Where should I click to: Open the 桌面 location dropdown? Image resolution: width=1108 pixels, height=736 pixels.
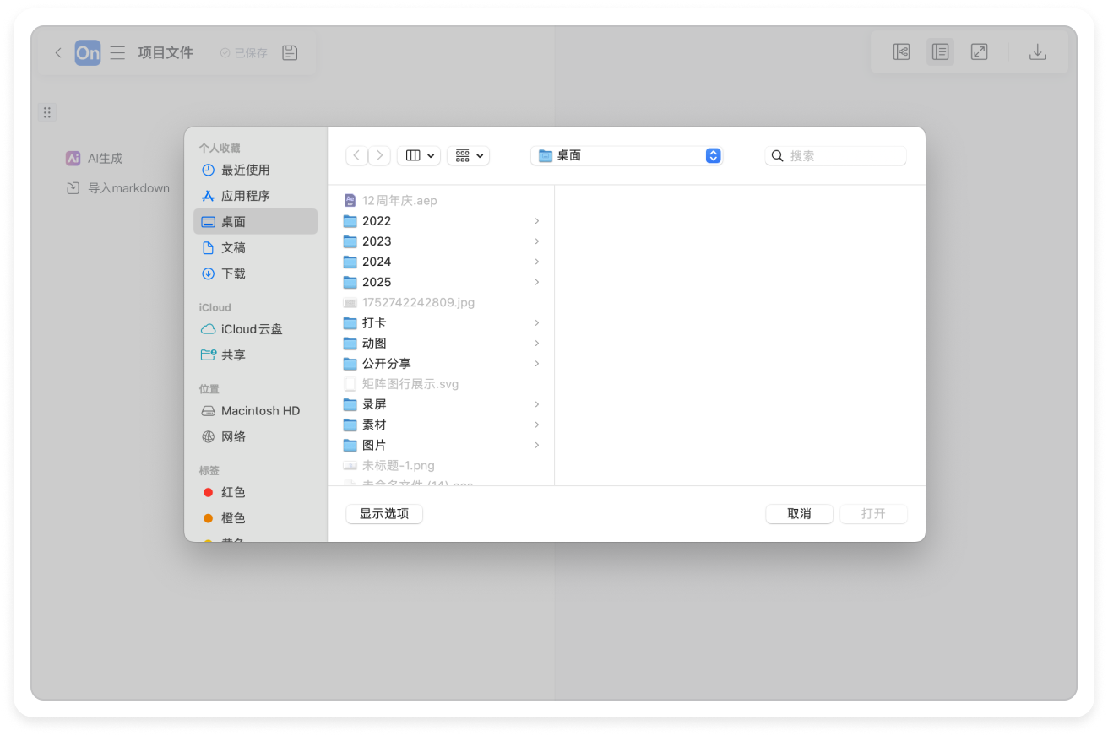pos(627,155)
